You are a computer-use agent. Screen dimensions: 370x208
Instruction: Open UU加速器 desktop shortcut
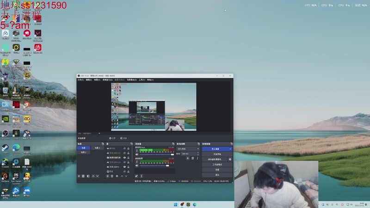pos(16,163)
